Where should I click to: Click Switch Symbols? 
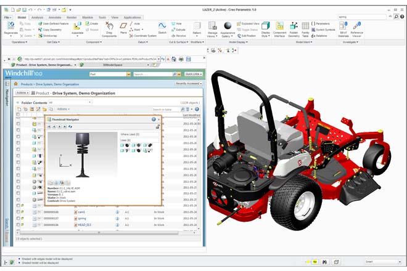pyautogui.click(x=323, y=30)
